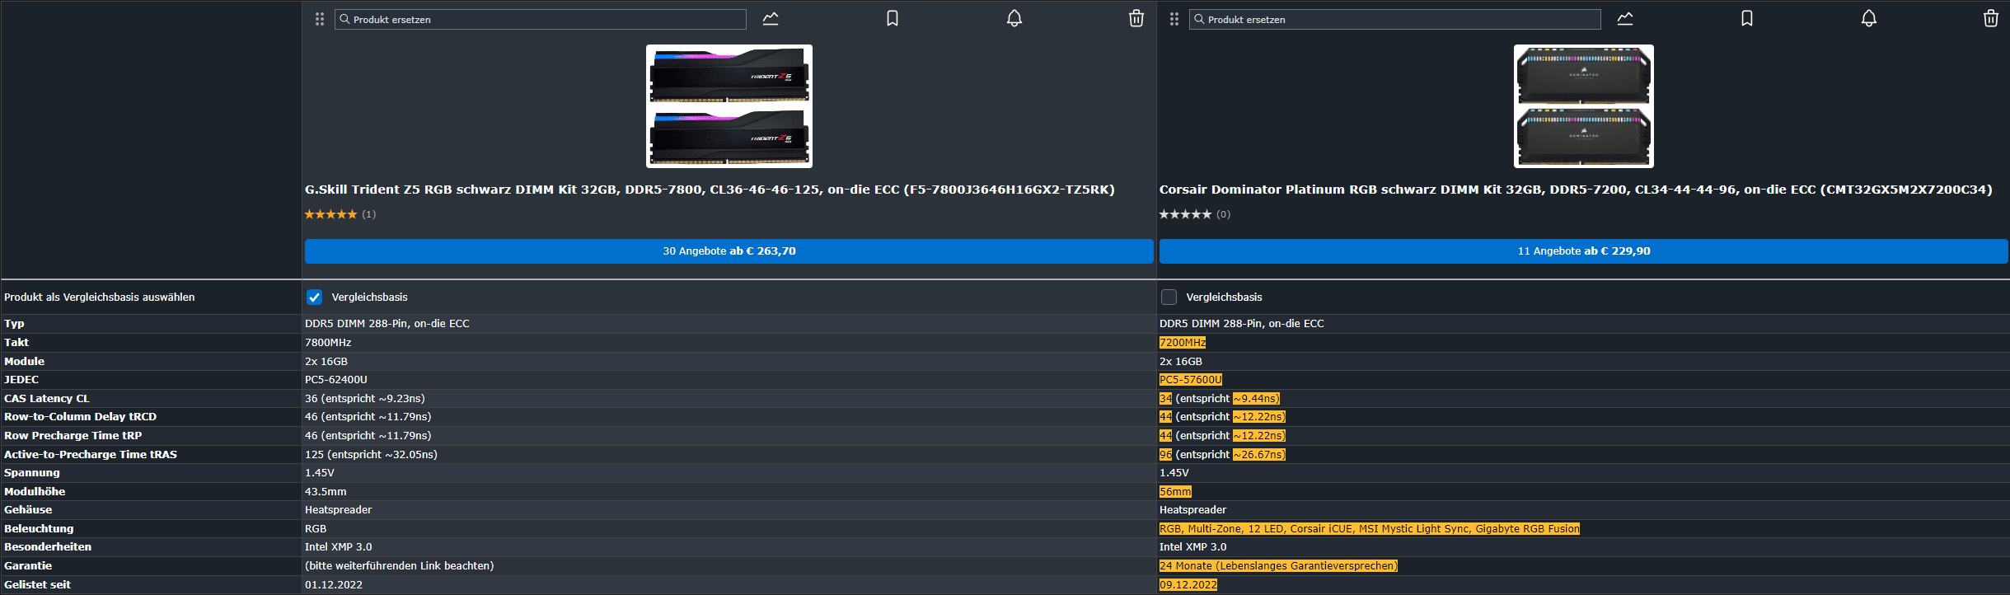Click 'Besonderheiten' row label
The width and height of the screenshot is (2010, 595).
[x=48, y=547]
